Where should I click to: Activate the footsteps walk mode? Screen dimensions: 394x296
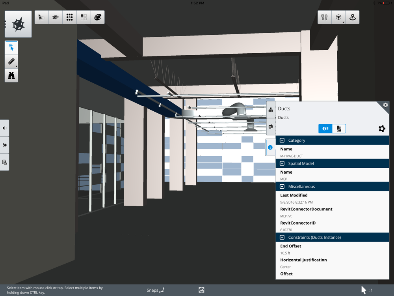click(324, 17)
